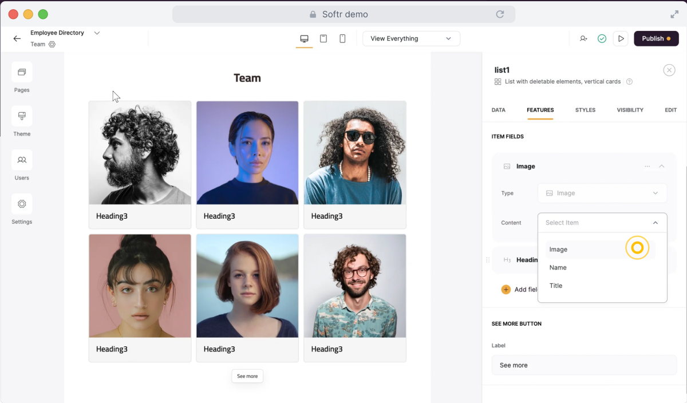Click the green saved checkmark icon

point(602,38)
